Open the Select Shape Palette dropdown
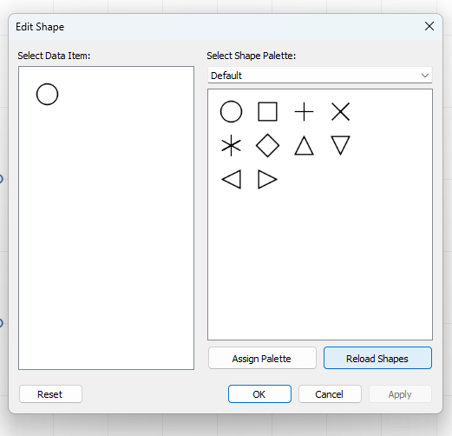The height and width of the screenshot is (436, 452). [320, 76]
